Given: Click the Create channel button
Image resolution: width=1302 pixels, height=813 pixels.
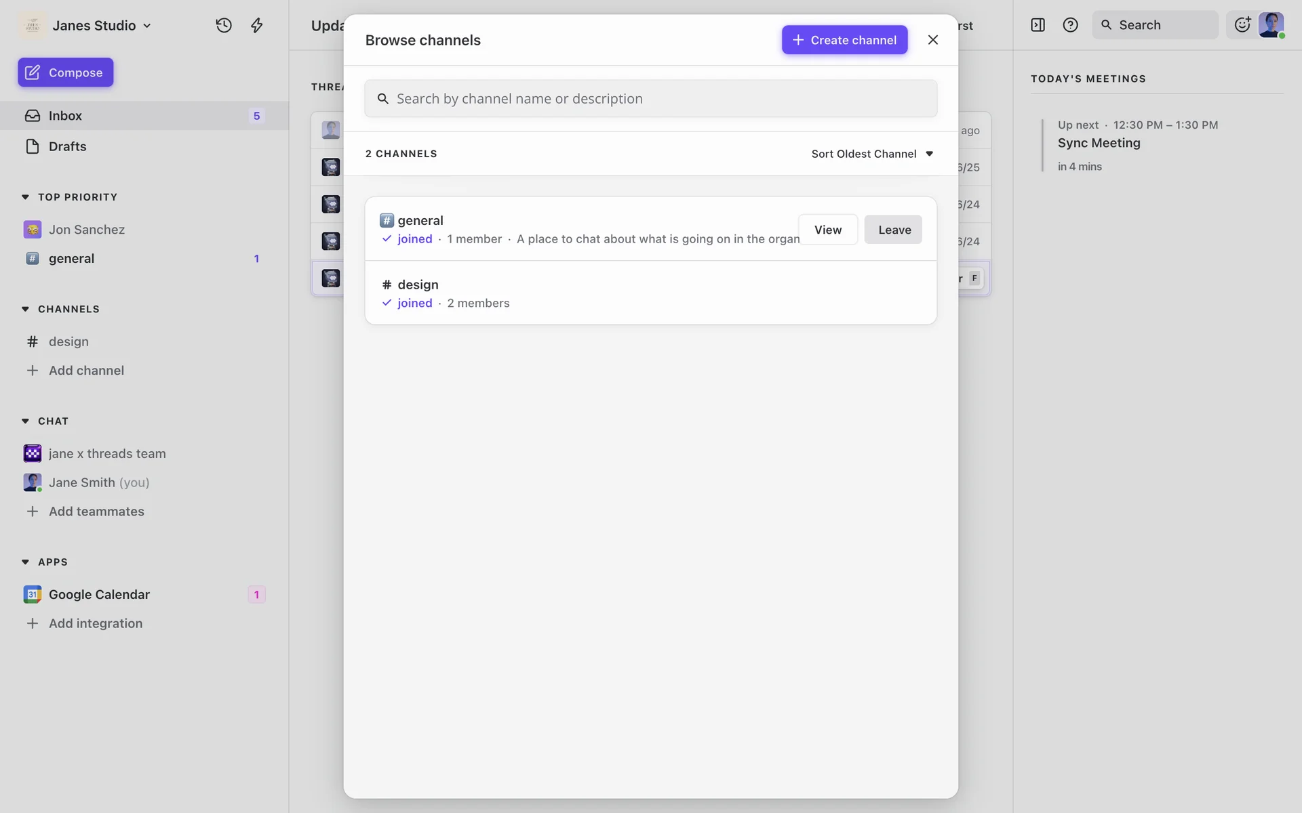Looking at the screenshot, I should [844, 40].
